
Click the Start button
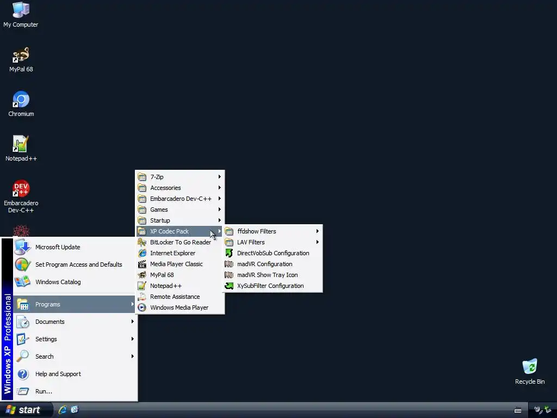pos(26,410)
